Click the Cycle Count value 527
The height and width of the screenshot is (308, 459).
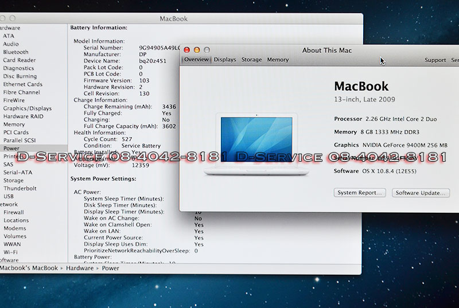(127, 139)
